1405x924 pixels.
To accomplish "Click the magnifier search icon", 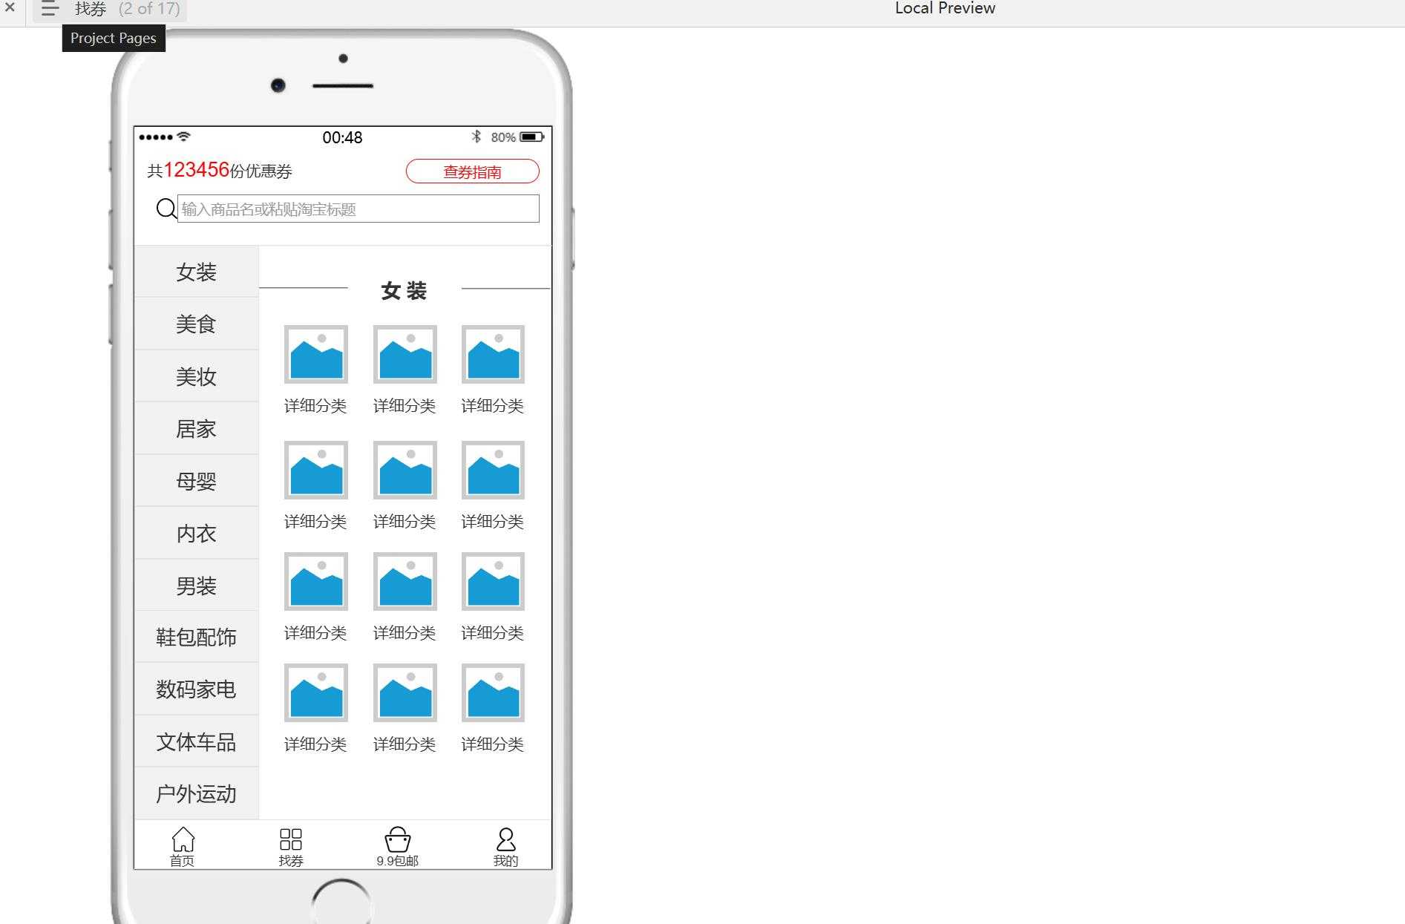I will tap(166, 209).
